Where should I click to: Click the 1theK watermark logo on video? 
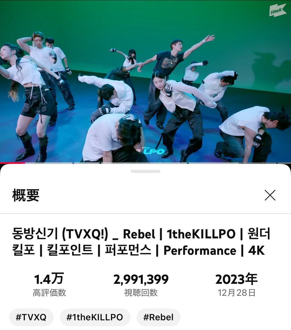pyautogui.click(x=277, y=12)
